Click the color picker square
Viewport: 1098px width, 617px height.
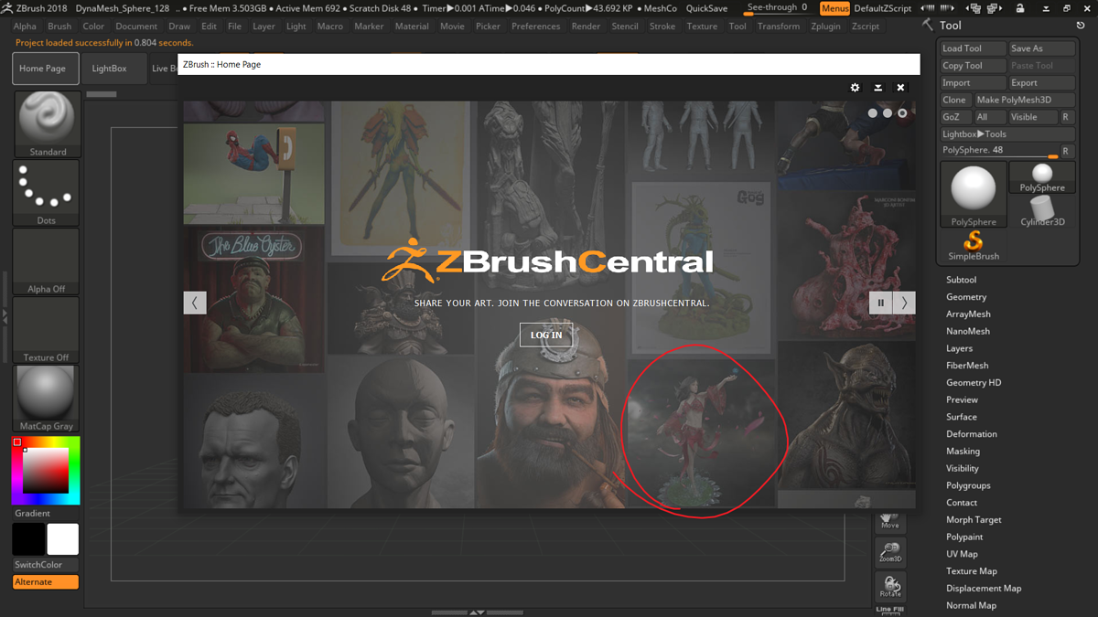46,472
